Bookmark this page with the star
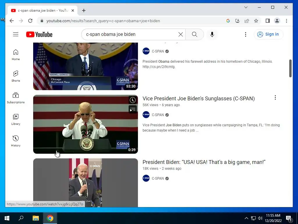This screenshot has height=224, width=298. [x=256, y=21]
